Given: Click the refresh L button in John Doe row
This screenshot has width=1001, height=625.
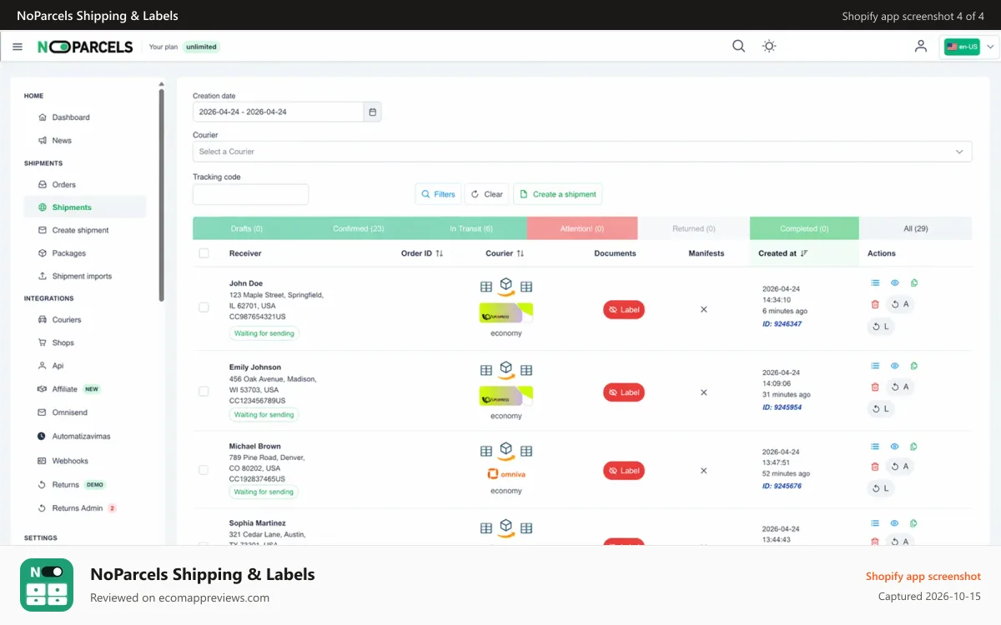Looking at the screenshot, I should 881,327.
